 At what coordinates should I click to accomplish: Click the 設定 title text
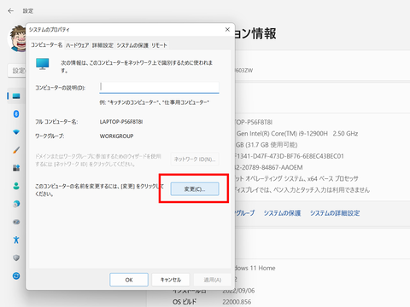click(x=28, y=11)
